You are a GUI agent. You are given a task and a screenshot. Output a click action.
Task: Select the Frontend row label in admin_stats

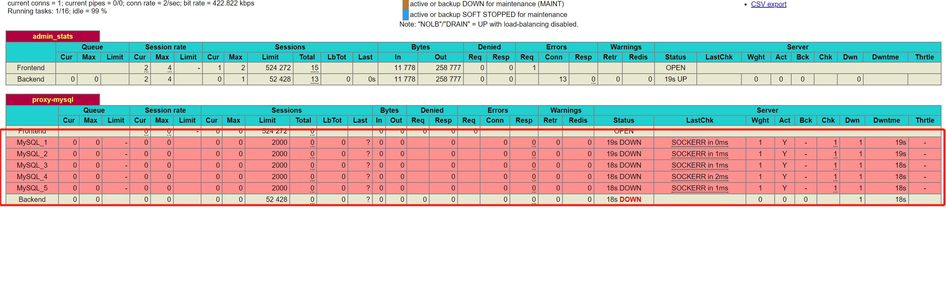(x=30, y=68)
